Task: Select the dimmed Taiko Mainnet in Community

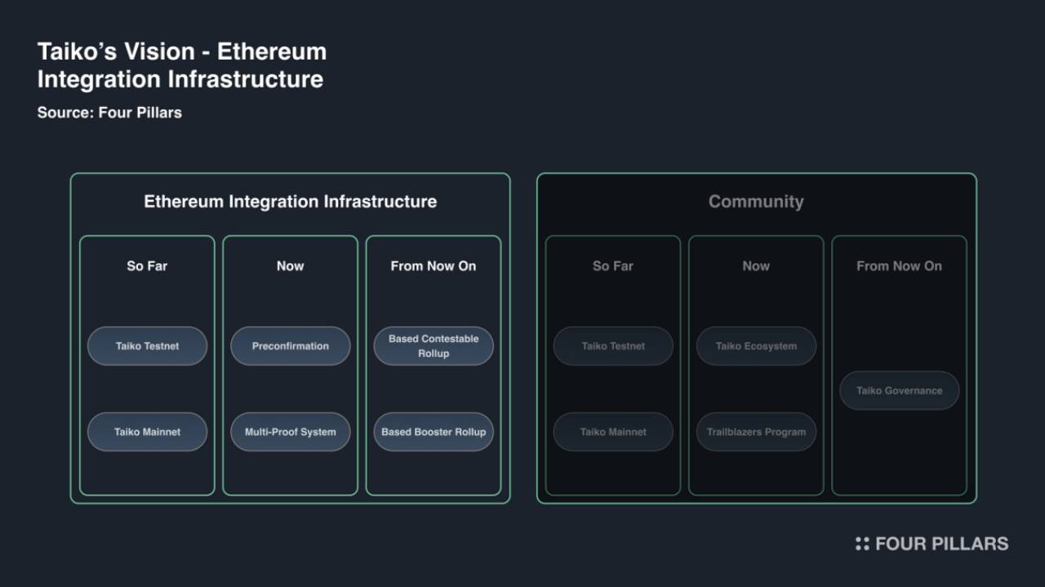Action: (613, 432)
